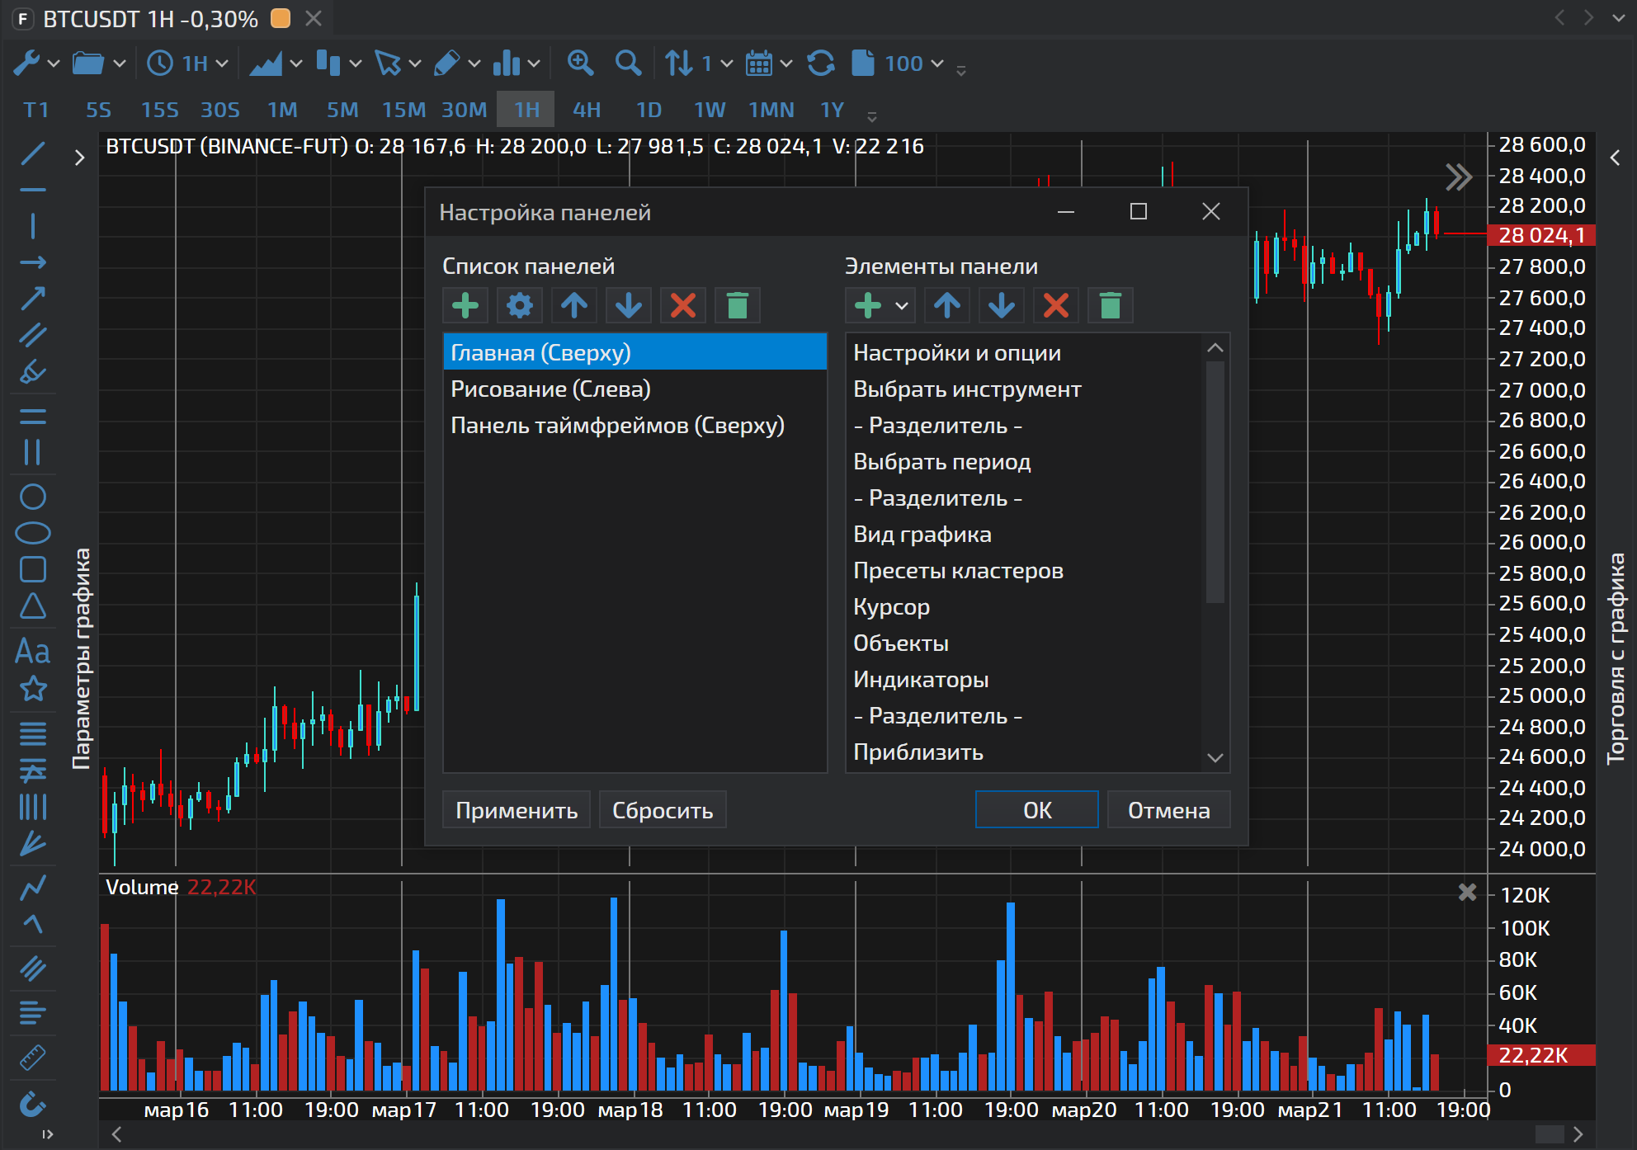Switch to the 15M timeframe tab
Viewport: 1637px width, 1150px height.
403,110
